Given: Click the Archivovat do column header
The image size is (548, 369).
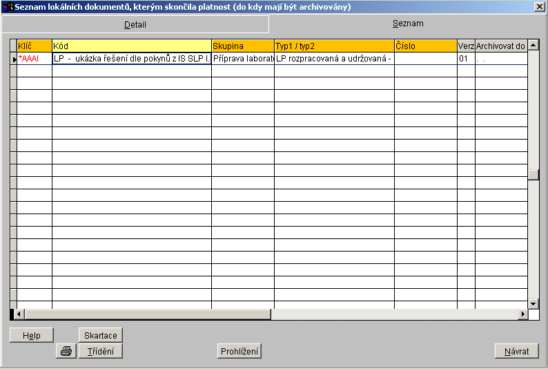Looking at the screenshot, I should click(501, 46).
